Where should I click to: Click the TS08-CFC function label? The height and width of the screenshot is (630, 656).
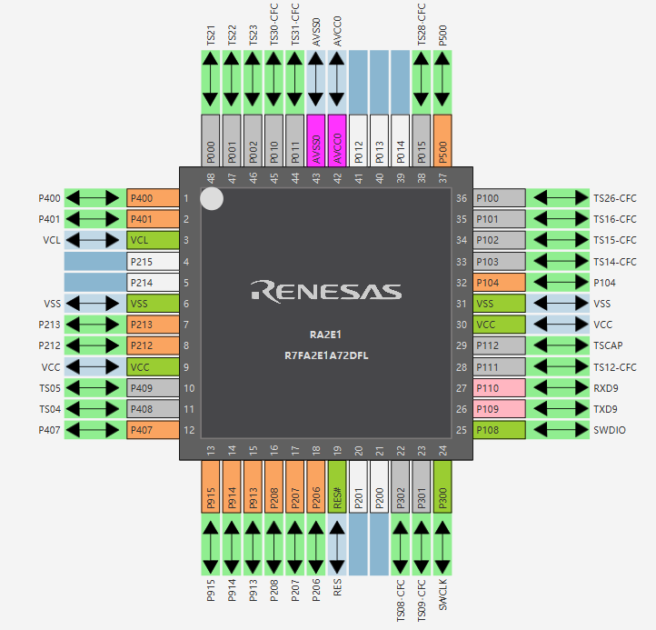click(x=401, y=600)
